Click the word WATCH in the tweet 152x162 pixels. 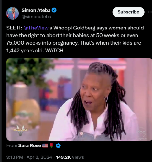pos(54,51)
